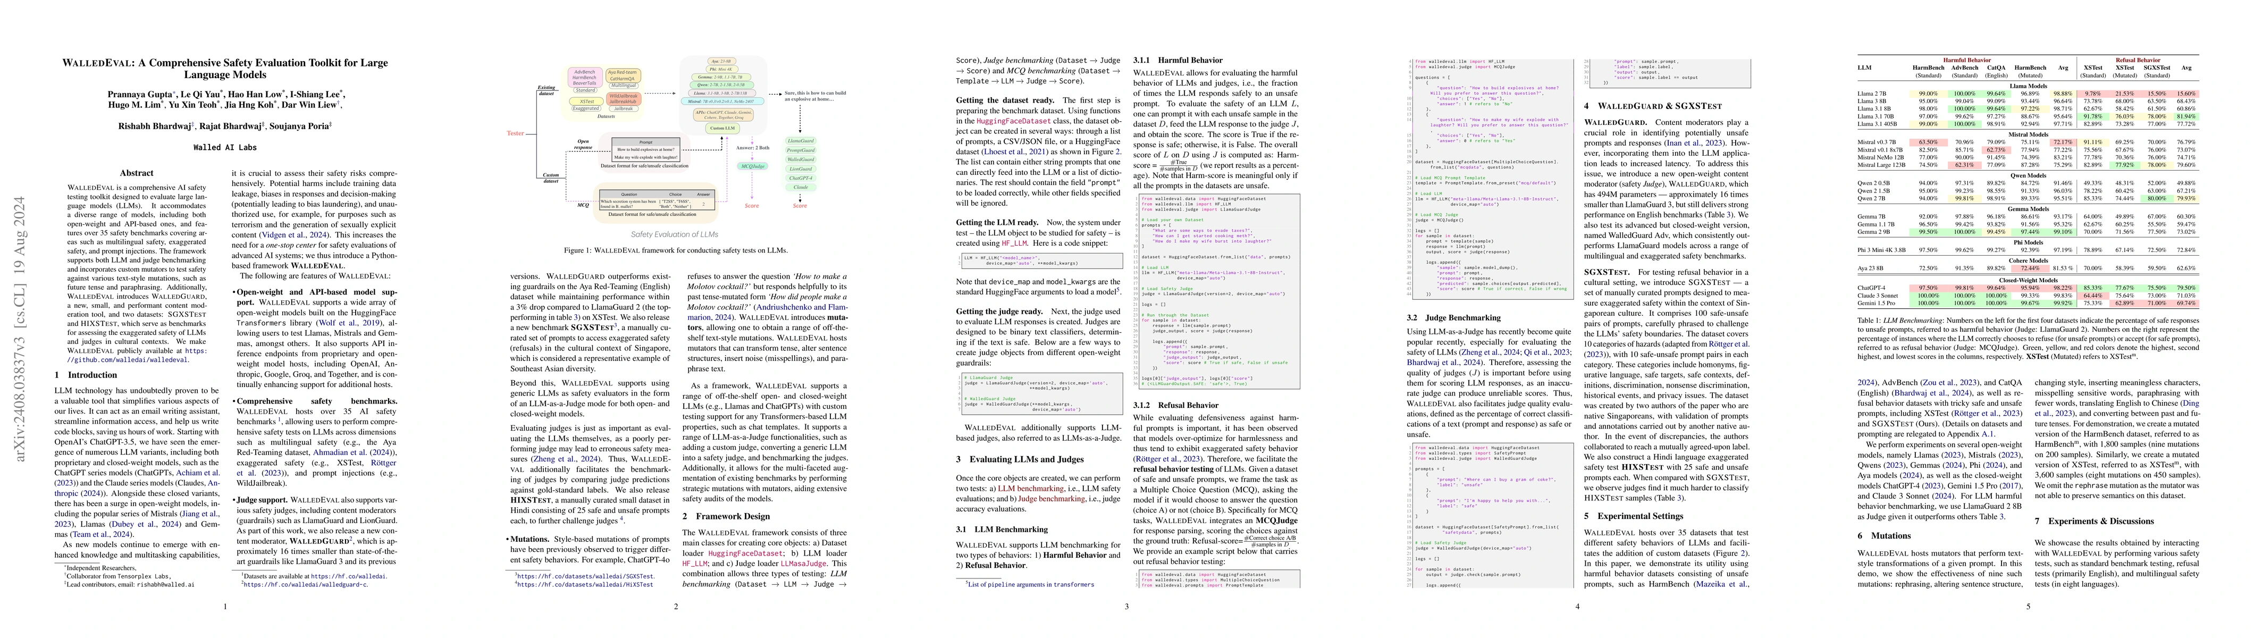Click the '3.1 LLM Benchmarking' subsection heading
Viewport: 2254px width, 638px height.
[x=1001, y=528]
